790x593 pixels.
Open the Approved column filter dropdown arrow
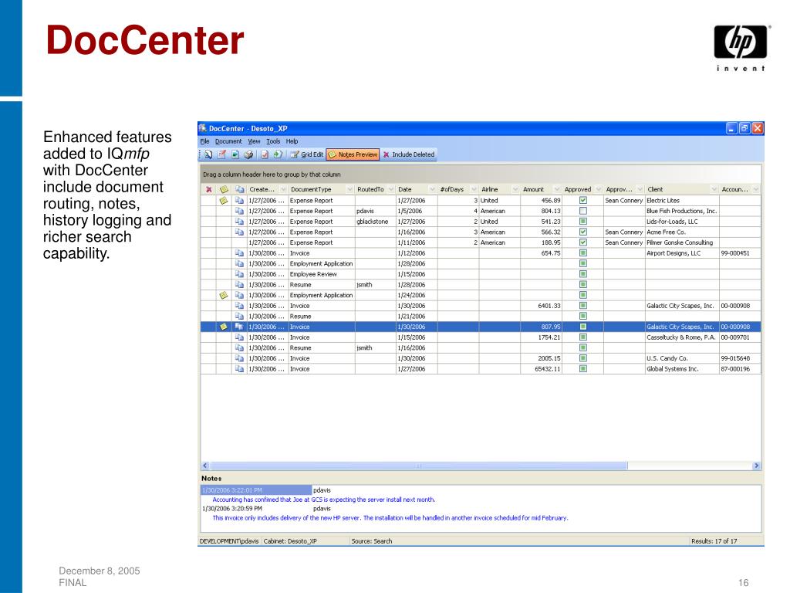(598, 190)
